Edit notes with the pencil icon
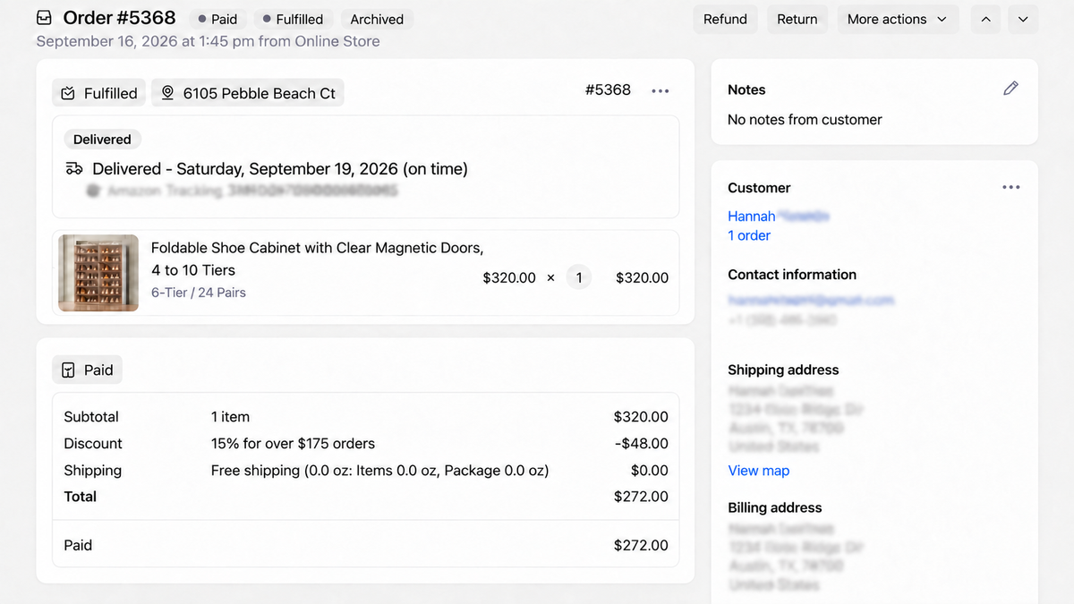The height and width of the screenshot is (604, 1074). click(x=1010, y=88)
